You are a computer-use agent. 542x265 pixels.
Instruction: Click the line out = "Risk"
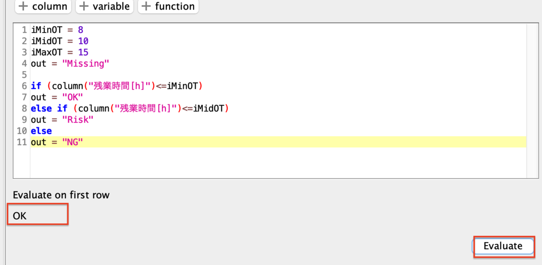(x=62, y=119)
